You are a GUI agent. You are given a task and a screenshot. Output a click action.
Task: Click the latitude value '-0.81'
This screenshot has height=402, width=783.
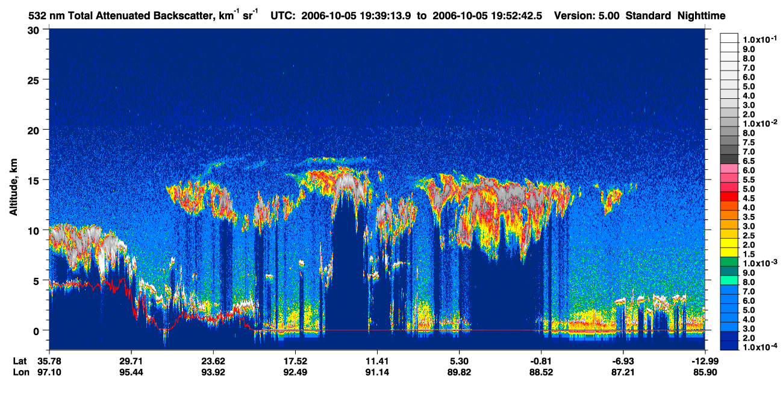pyautogui.click(x=541, y=361)
